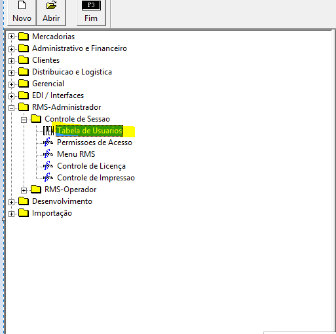
Task: Click the Desenvolvimento folder icon
Action: tap(24, 201)
